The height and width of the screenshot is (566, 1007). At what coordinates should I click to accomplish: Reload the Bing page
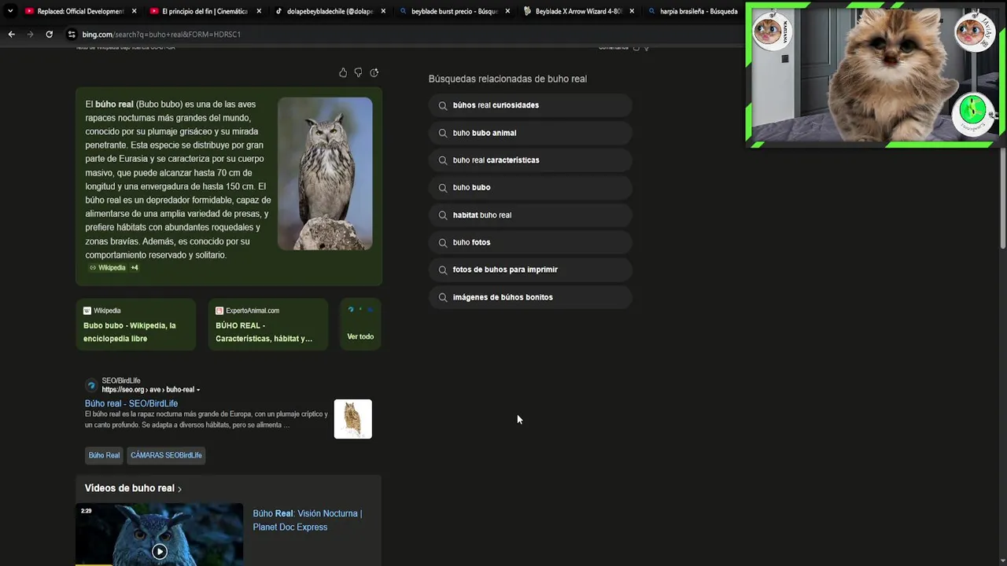pyautogui.click(x=49, y=34)
